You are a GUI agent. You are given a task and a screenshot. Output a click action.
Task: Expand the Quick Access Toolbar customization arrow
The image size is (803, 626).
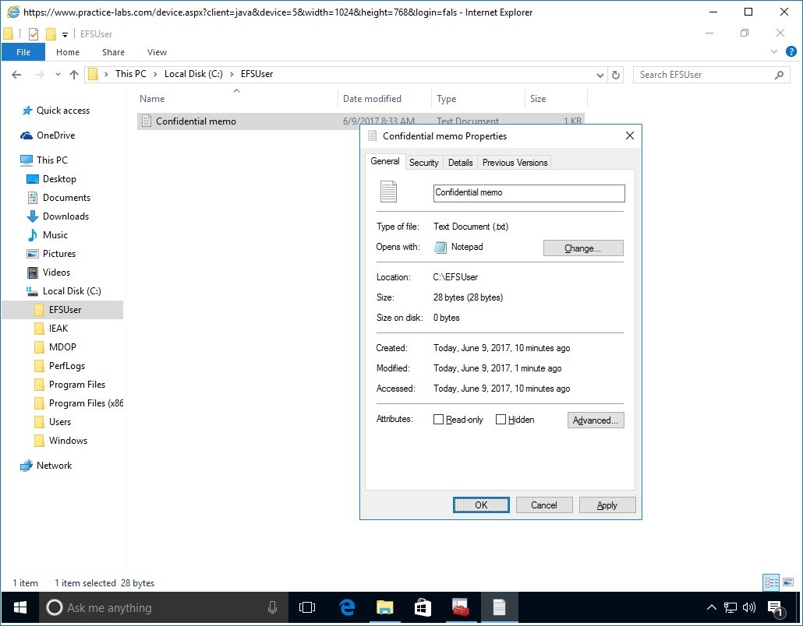(65, 33)
